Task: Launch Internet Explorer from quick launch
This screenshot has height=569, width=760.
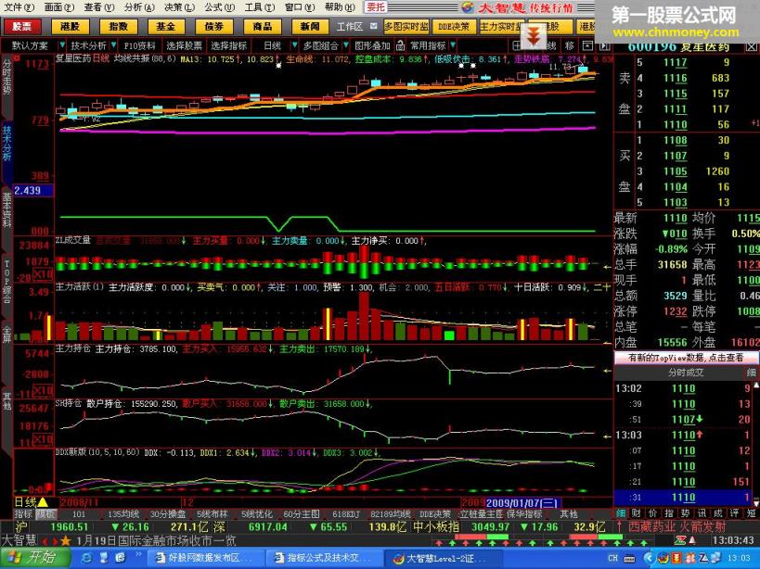Action: 87,558
